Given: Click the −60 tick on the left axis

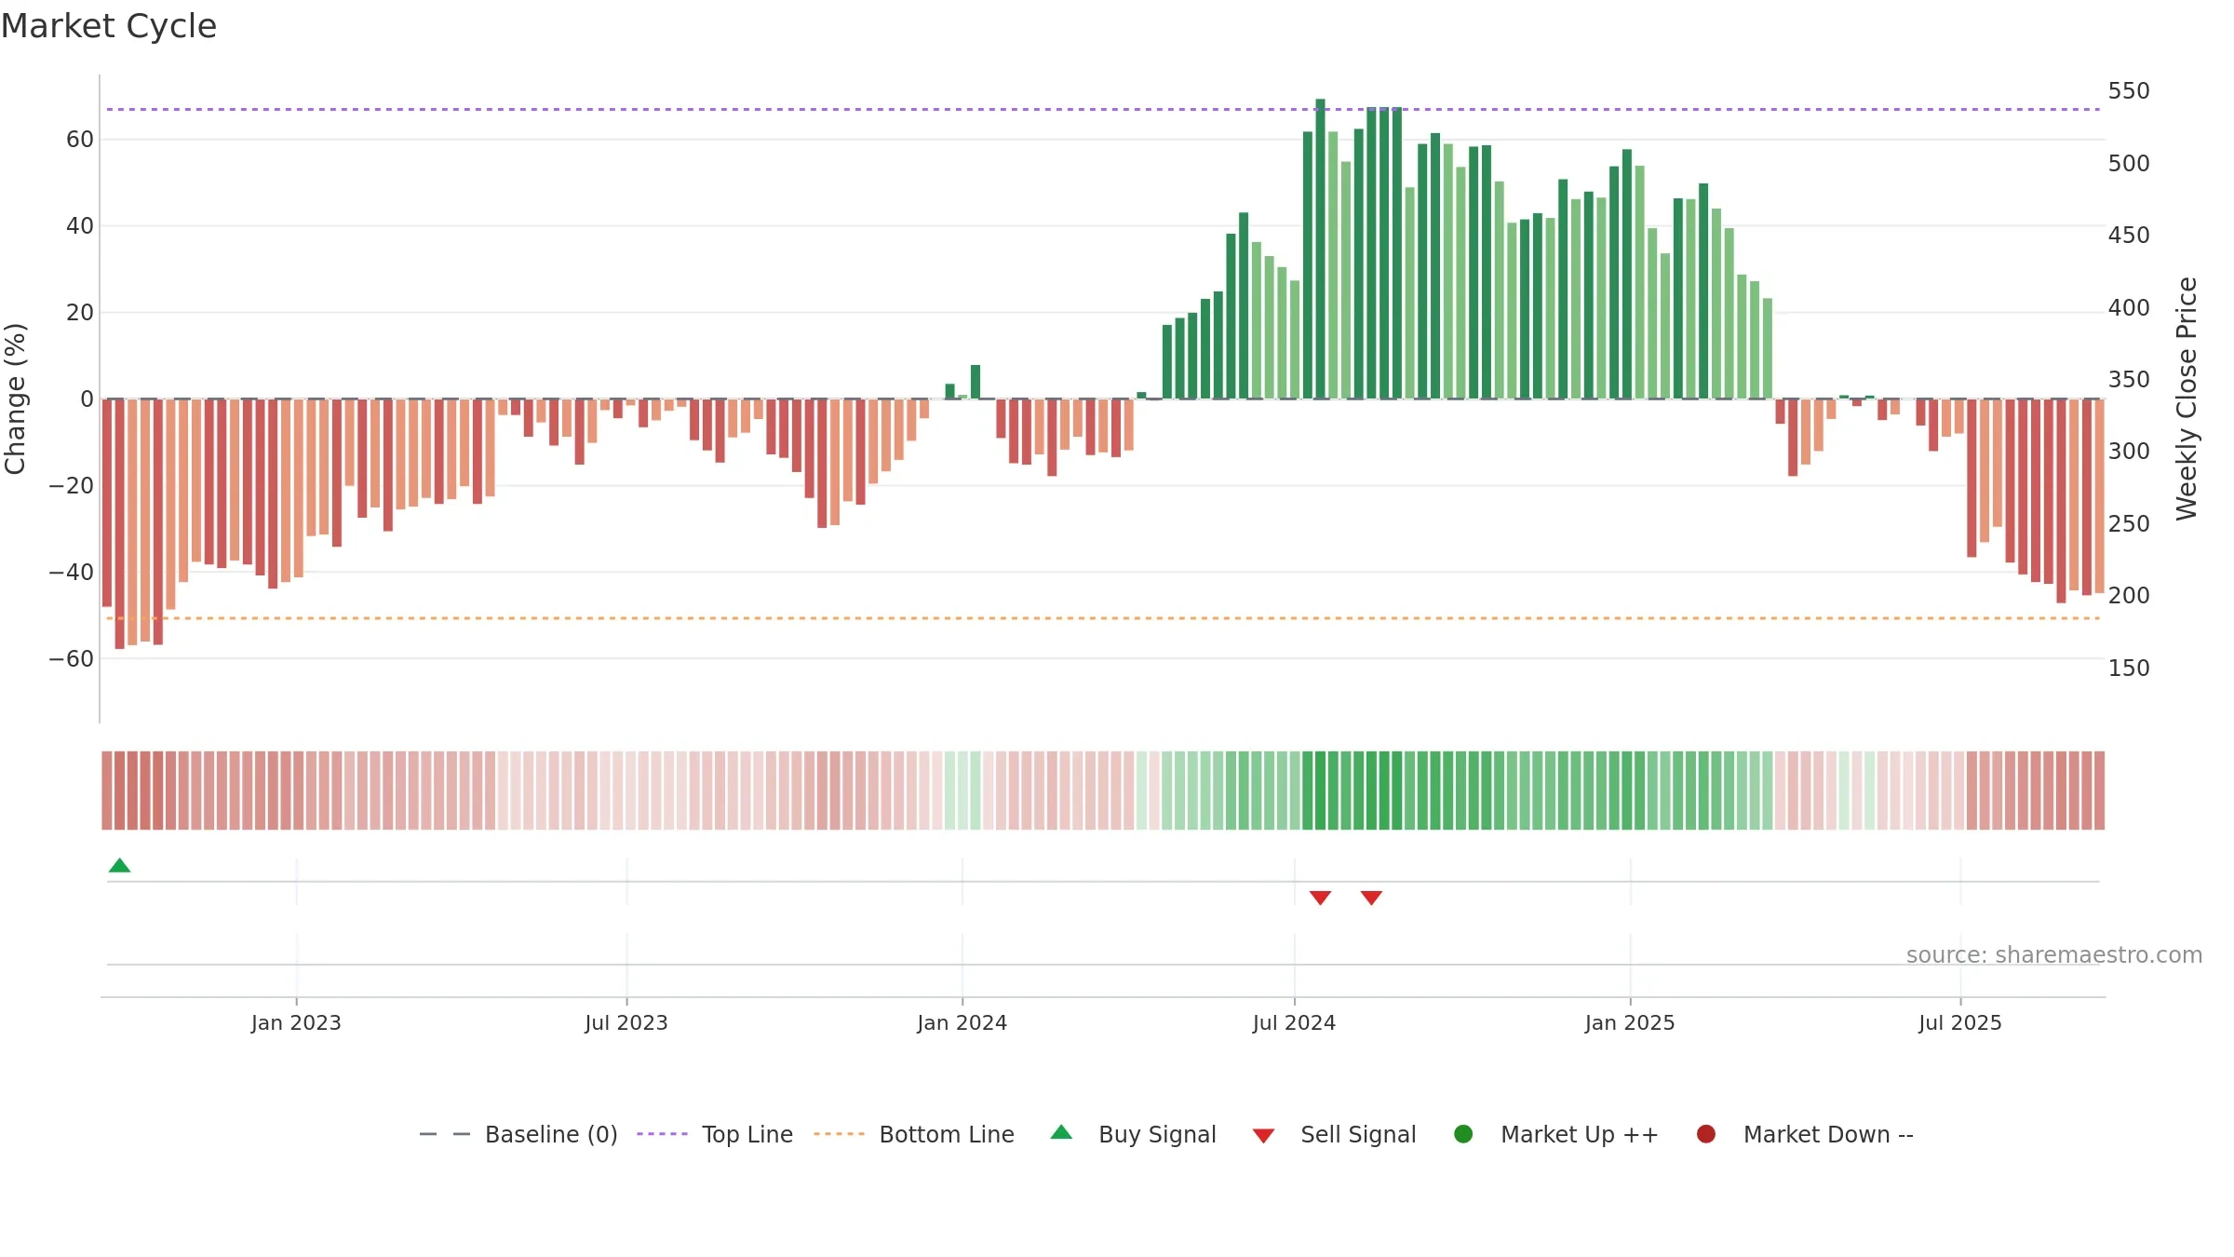Looking at the screenshot, I should (72, 659).
